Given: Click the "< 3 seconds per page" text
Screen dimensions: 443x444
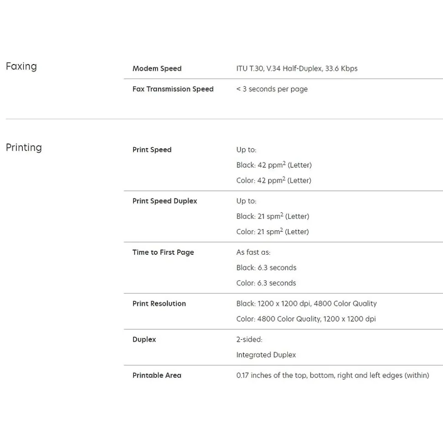Looking at the screenshot, I should pyautogui.click(x=272, y=89).
